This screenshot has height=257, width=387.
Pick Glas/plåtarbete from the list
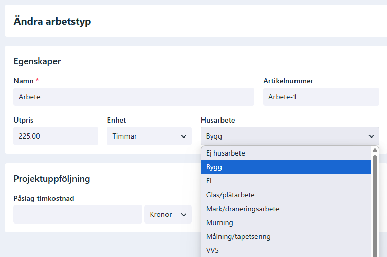(x=286, y=195)
